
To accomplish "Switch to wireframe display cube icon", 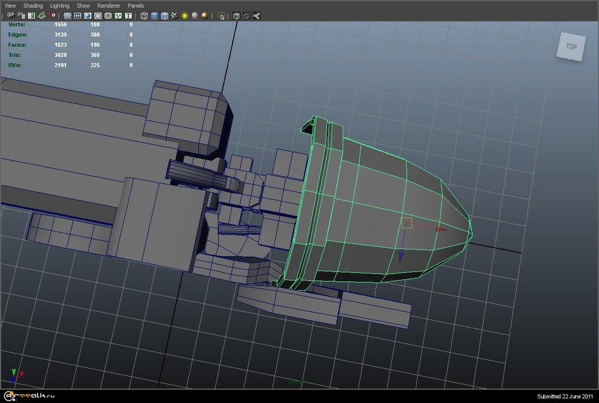I will [144, 16].
